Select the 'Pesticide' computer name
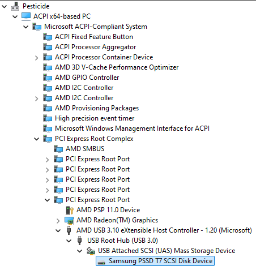Screen dimensions: 256x266 (x=36, y=6)
